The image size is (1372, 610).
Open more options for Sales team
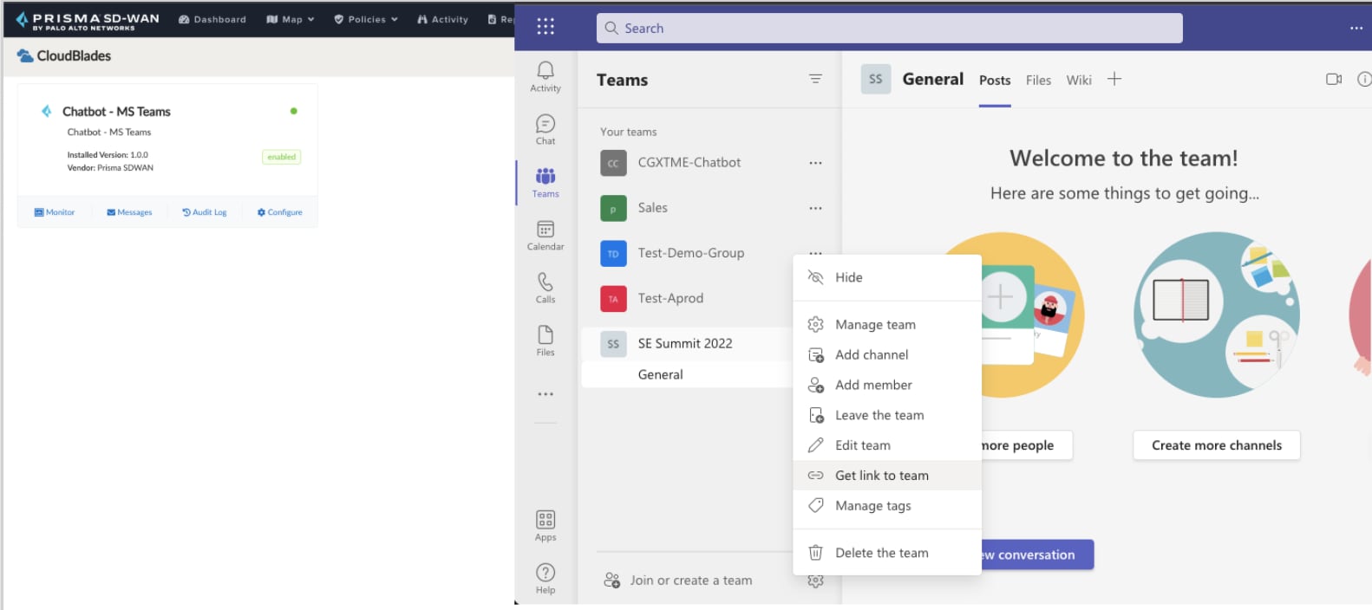tap(815, 208)
